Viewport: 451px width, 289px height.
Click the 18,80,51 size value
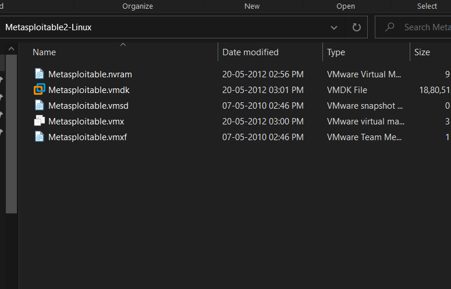pos(435,90)
